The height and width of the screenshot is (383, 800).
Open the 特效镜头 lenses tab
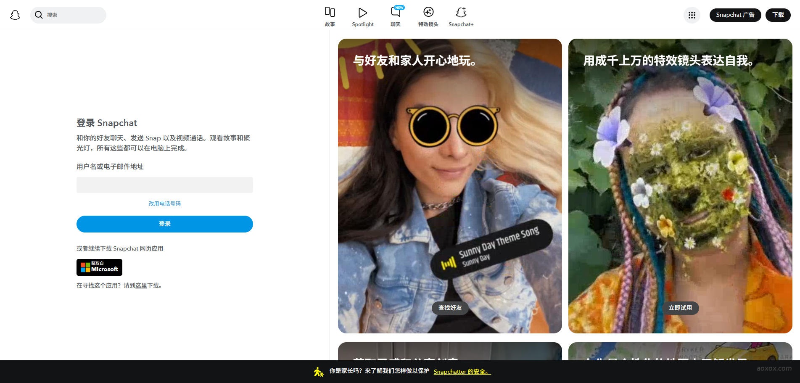coord(428,17)
